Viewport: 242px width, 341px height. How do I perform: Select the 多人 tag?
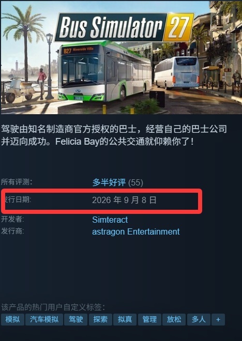[199, 319]
